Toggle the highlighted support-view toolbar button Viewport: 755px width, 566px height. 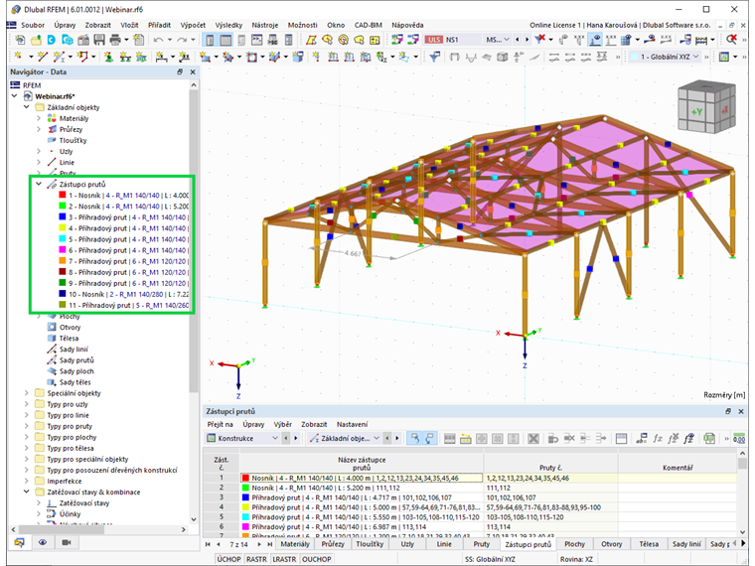click(x=595, y=40)
